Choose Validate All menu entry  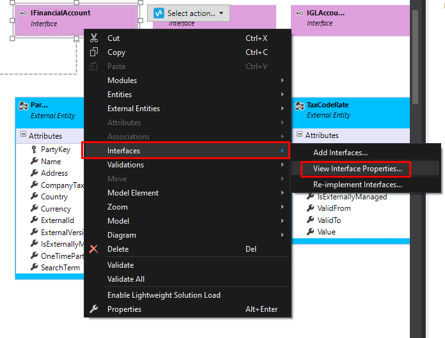click(187, 279)
